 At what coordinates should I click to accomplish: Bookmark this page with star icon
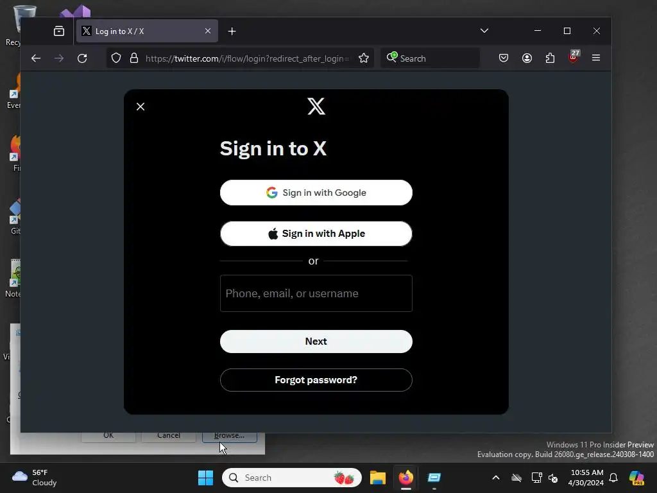364,58
